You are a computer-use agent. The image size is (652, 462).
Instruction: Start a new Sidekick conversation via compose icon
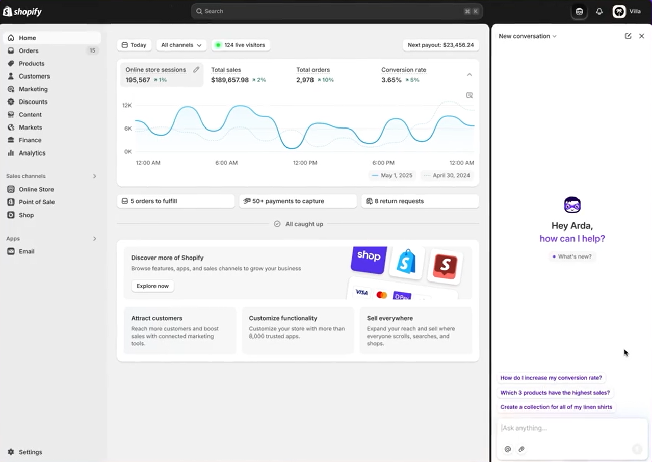click(x=628, y=36)
